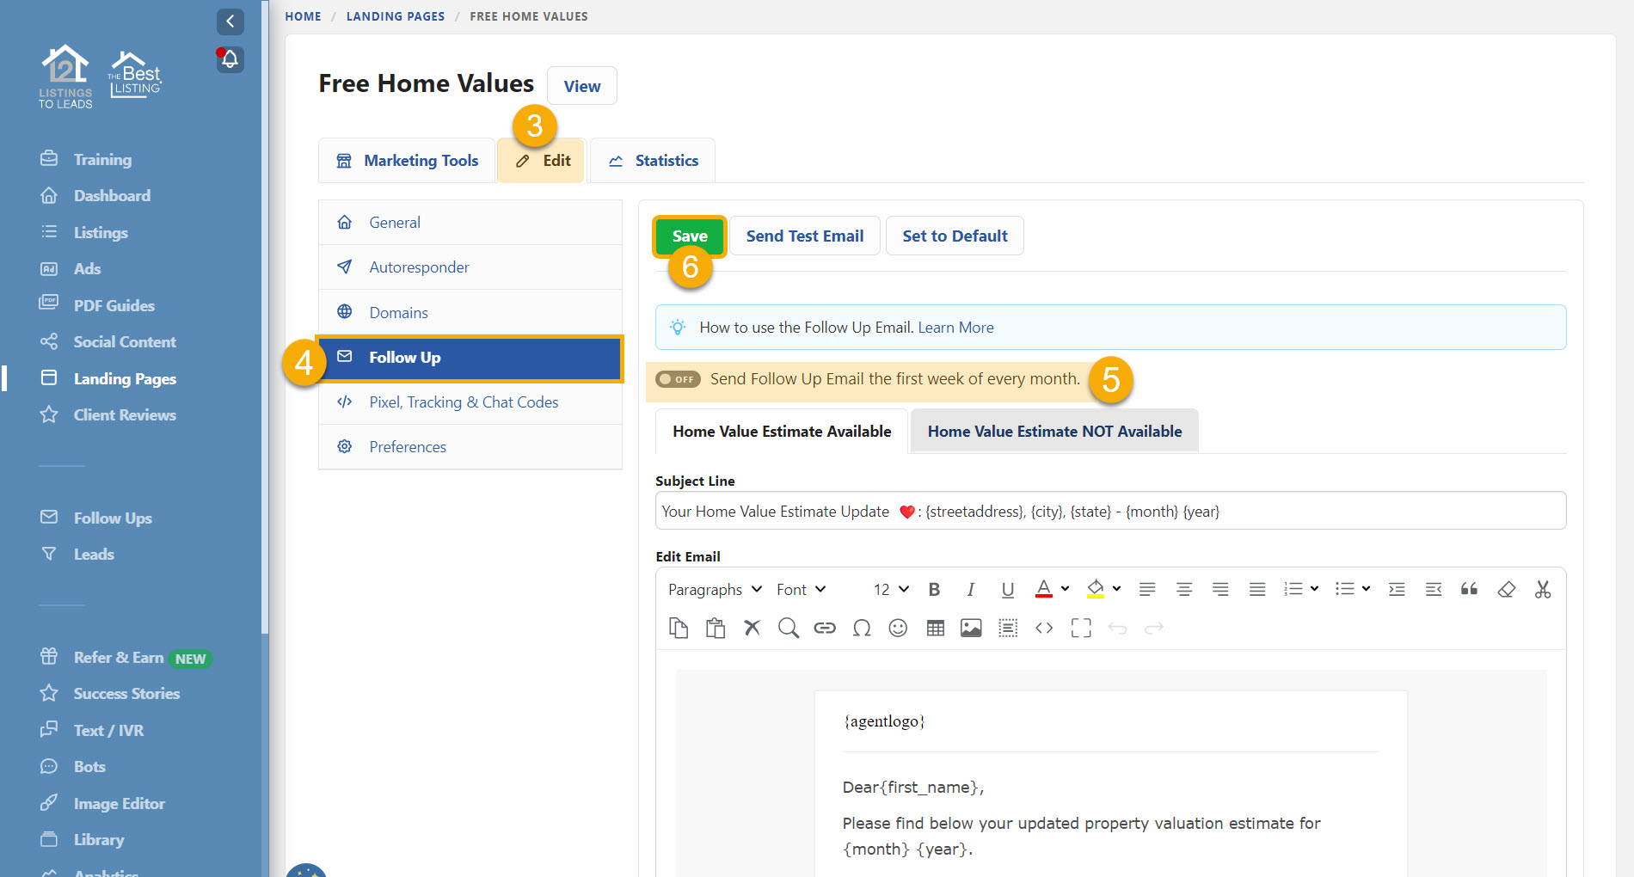Open the font size 12 dropdown
Image resolution: width=1634 pixels, height=877 pixels.
[891, 590]
